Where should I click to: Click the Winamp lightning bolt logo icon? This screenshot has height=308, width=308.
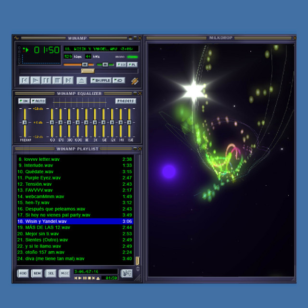[134, 81]
